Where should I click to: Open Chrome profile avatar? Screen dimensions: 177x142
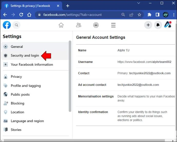[x=165, y=15]
